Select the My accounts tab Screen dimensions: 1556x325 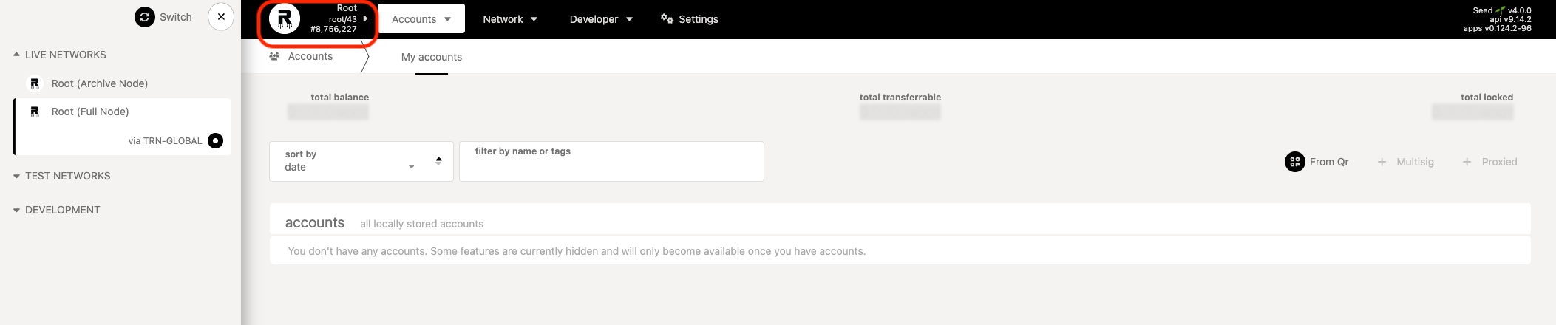(431, 57)
